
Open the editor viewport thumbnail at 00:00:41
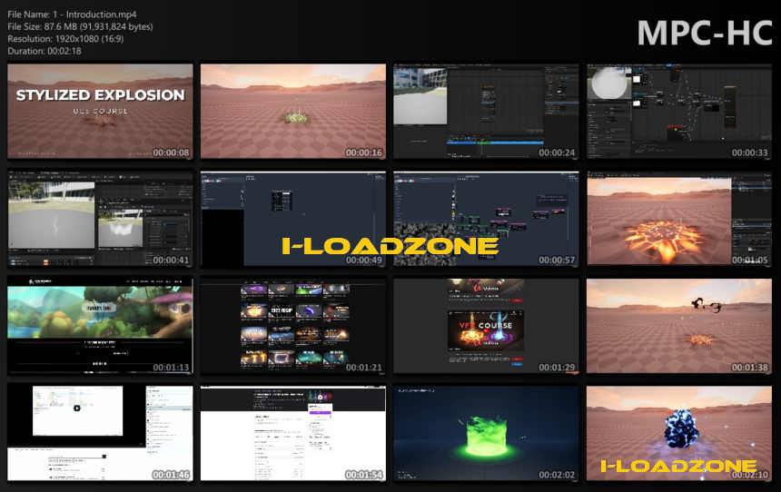[100, 219]
